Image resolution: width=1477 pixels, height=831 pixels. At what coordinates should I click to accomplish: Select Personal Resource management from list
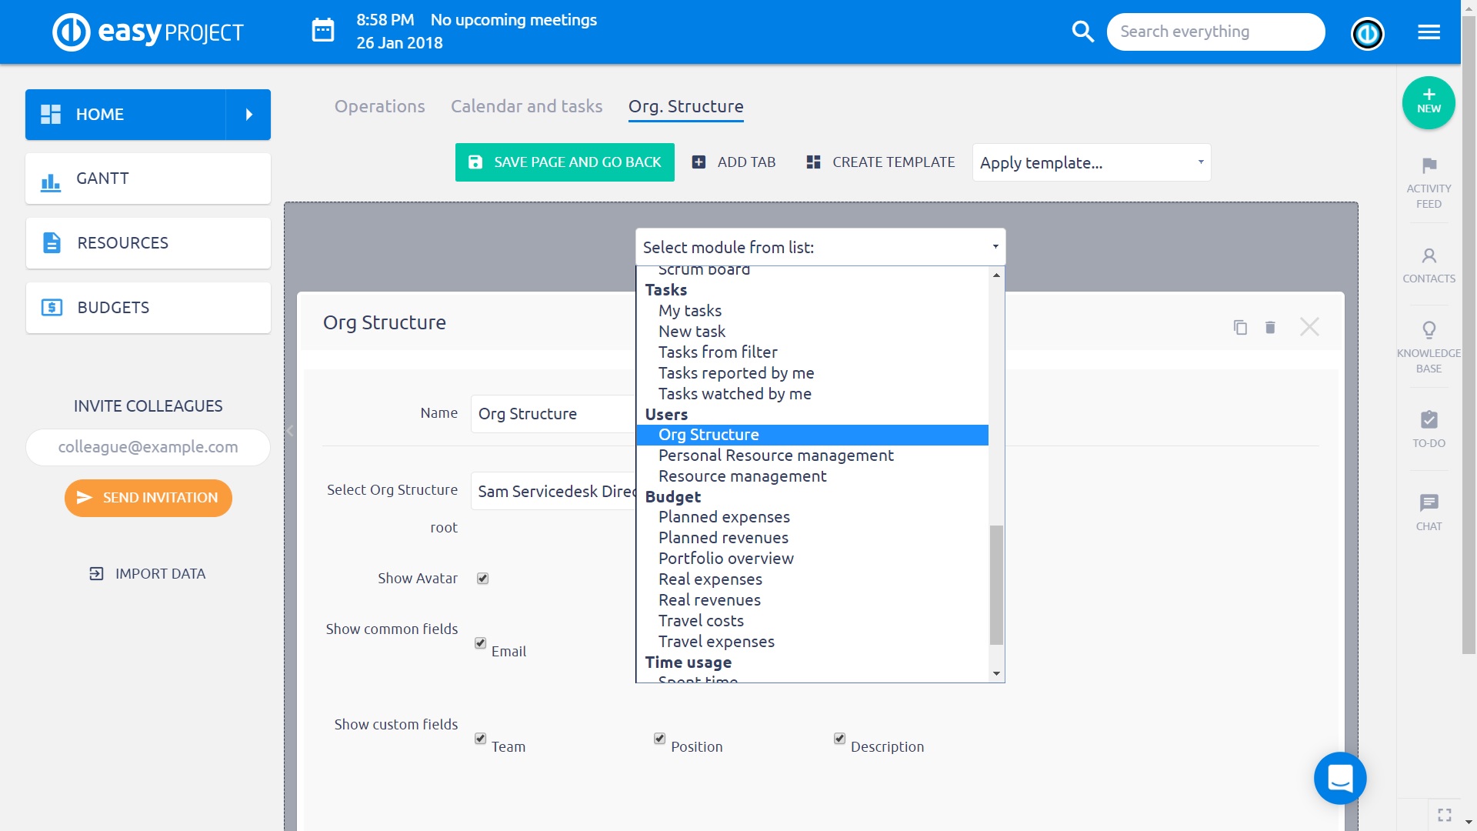coord(775,456)
